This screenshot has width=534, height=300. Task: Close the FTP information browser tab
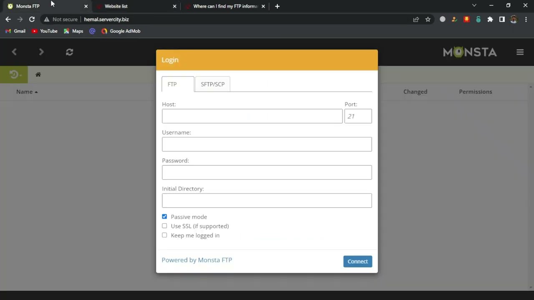tap(263, 6)
